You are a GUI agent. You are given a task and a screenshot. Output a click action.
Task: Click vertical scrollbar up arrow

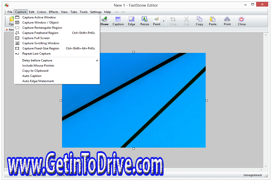pyautogui.click(x=266, y=35)
